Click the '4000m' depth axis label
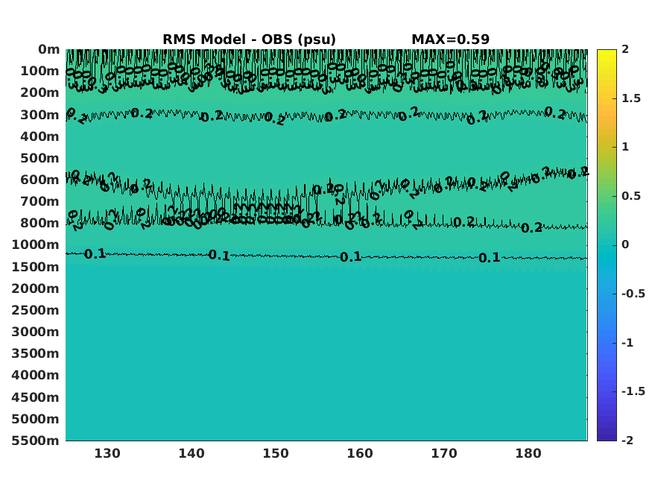Viewport: 652px width, 489px height. (35, 375)
